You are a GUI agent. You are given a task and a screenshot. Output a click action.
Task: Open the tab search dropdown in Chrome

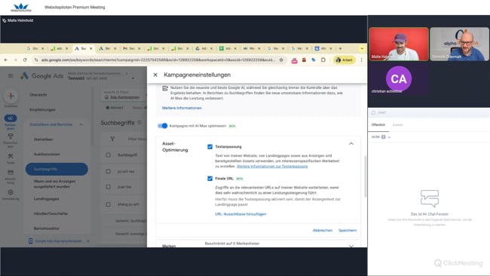362,48
